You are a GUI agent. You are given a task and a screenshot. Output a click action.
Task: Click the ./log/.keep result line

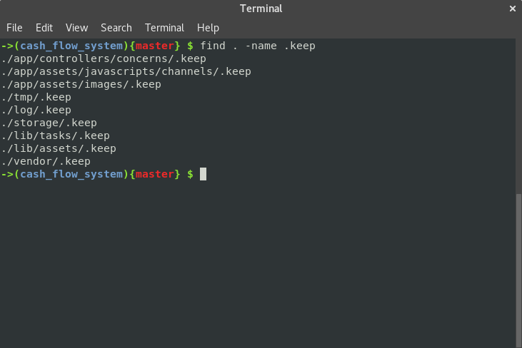point(36,110)
